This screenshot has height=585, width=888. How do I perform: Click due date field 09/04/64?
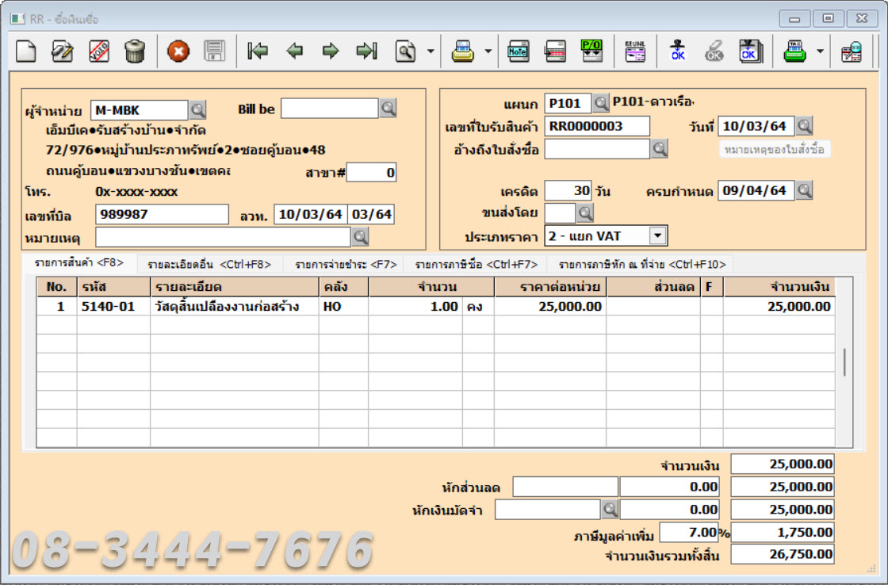(756, 191)
